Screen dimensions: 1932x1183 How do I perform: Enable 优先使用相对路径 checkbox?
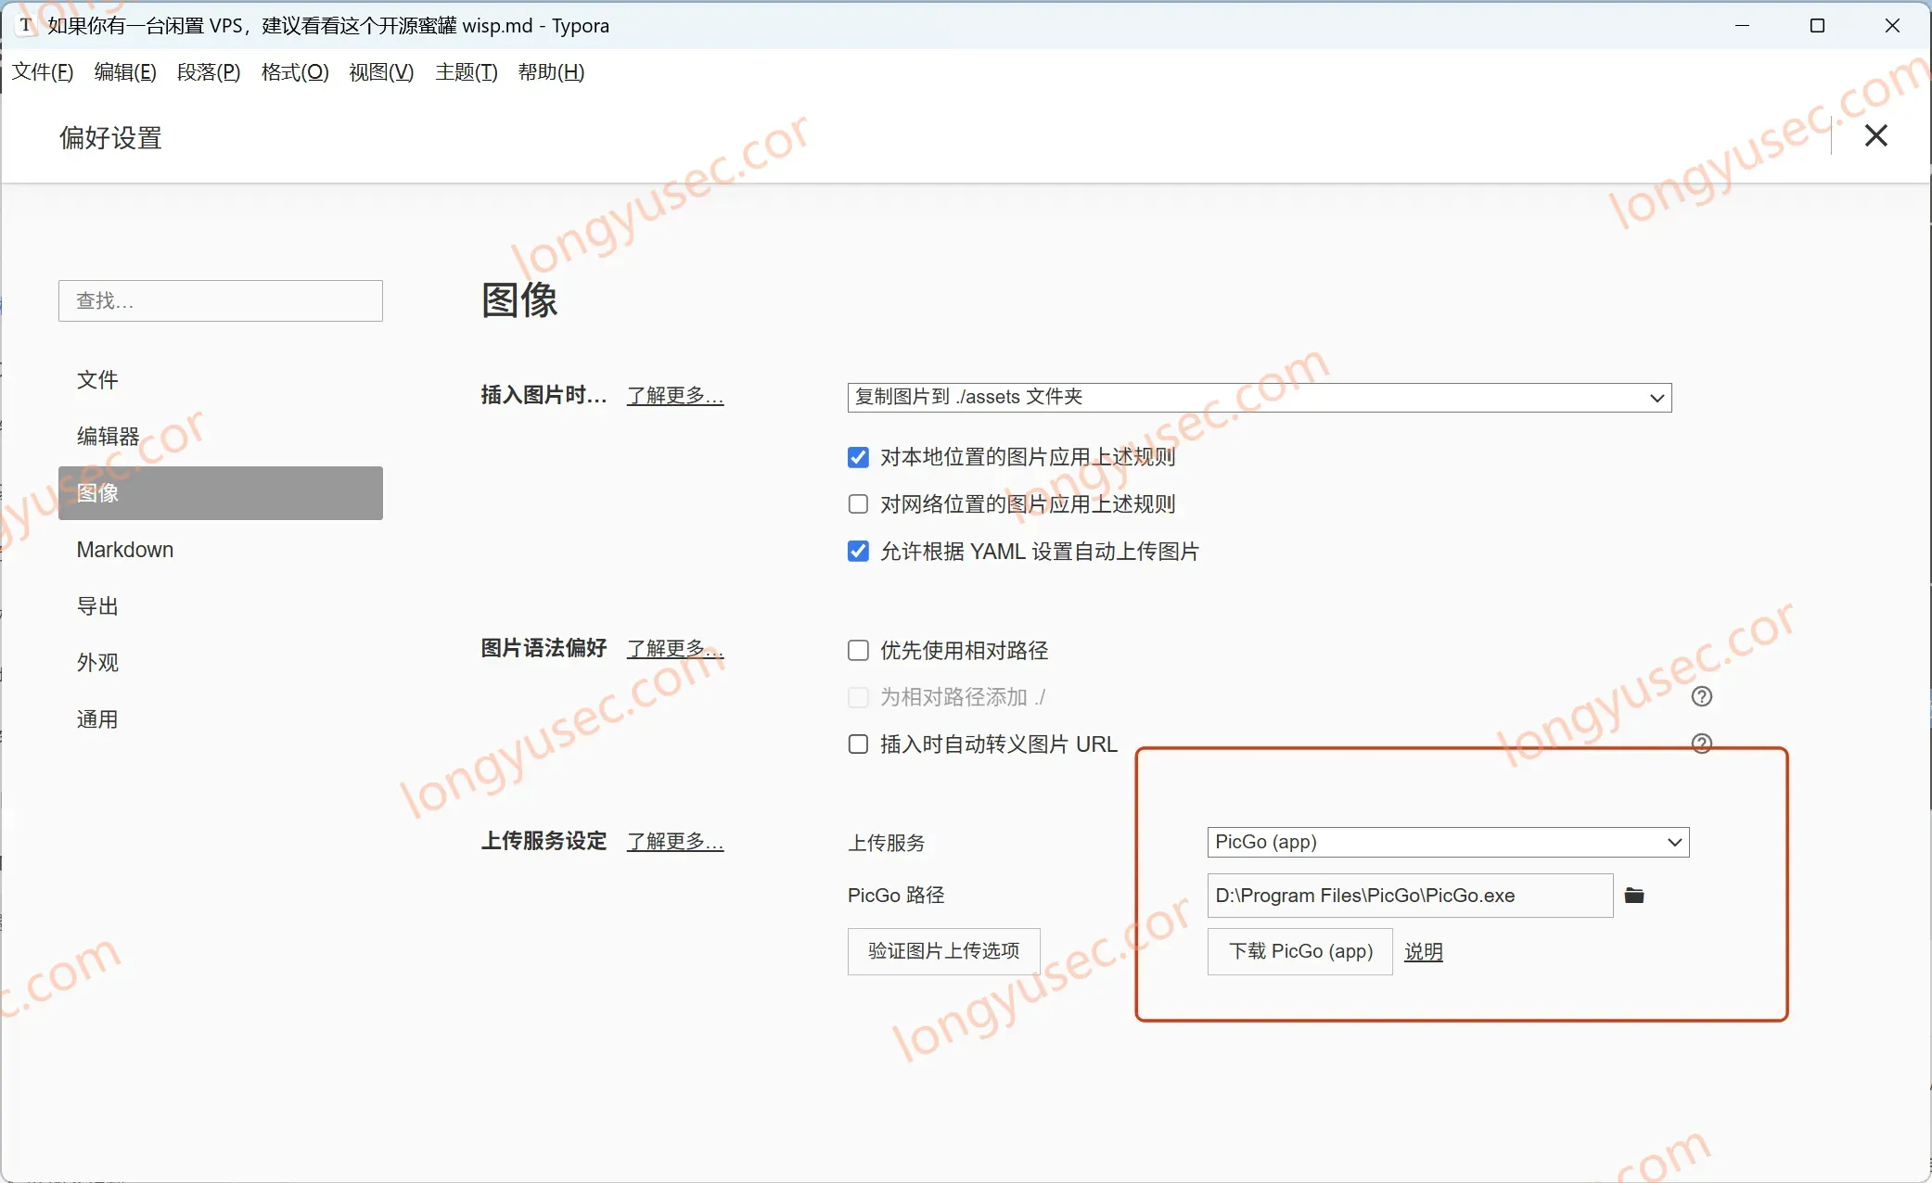pos(858,651)
